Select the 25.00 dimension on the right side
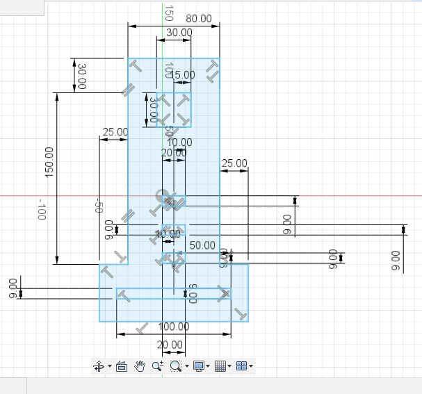The width and height of the screenshot is (422, 394). [234, 163]
